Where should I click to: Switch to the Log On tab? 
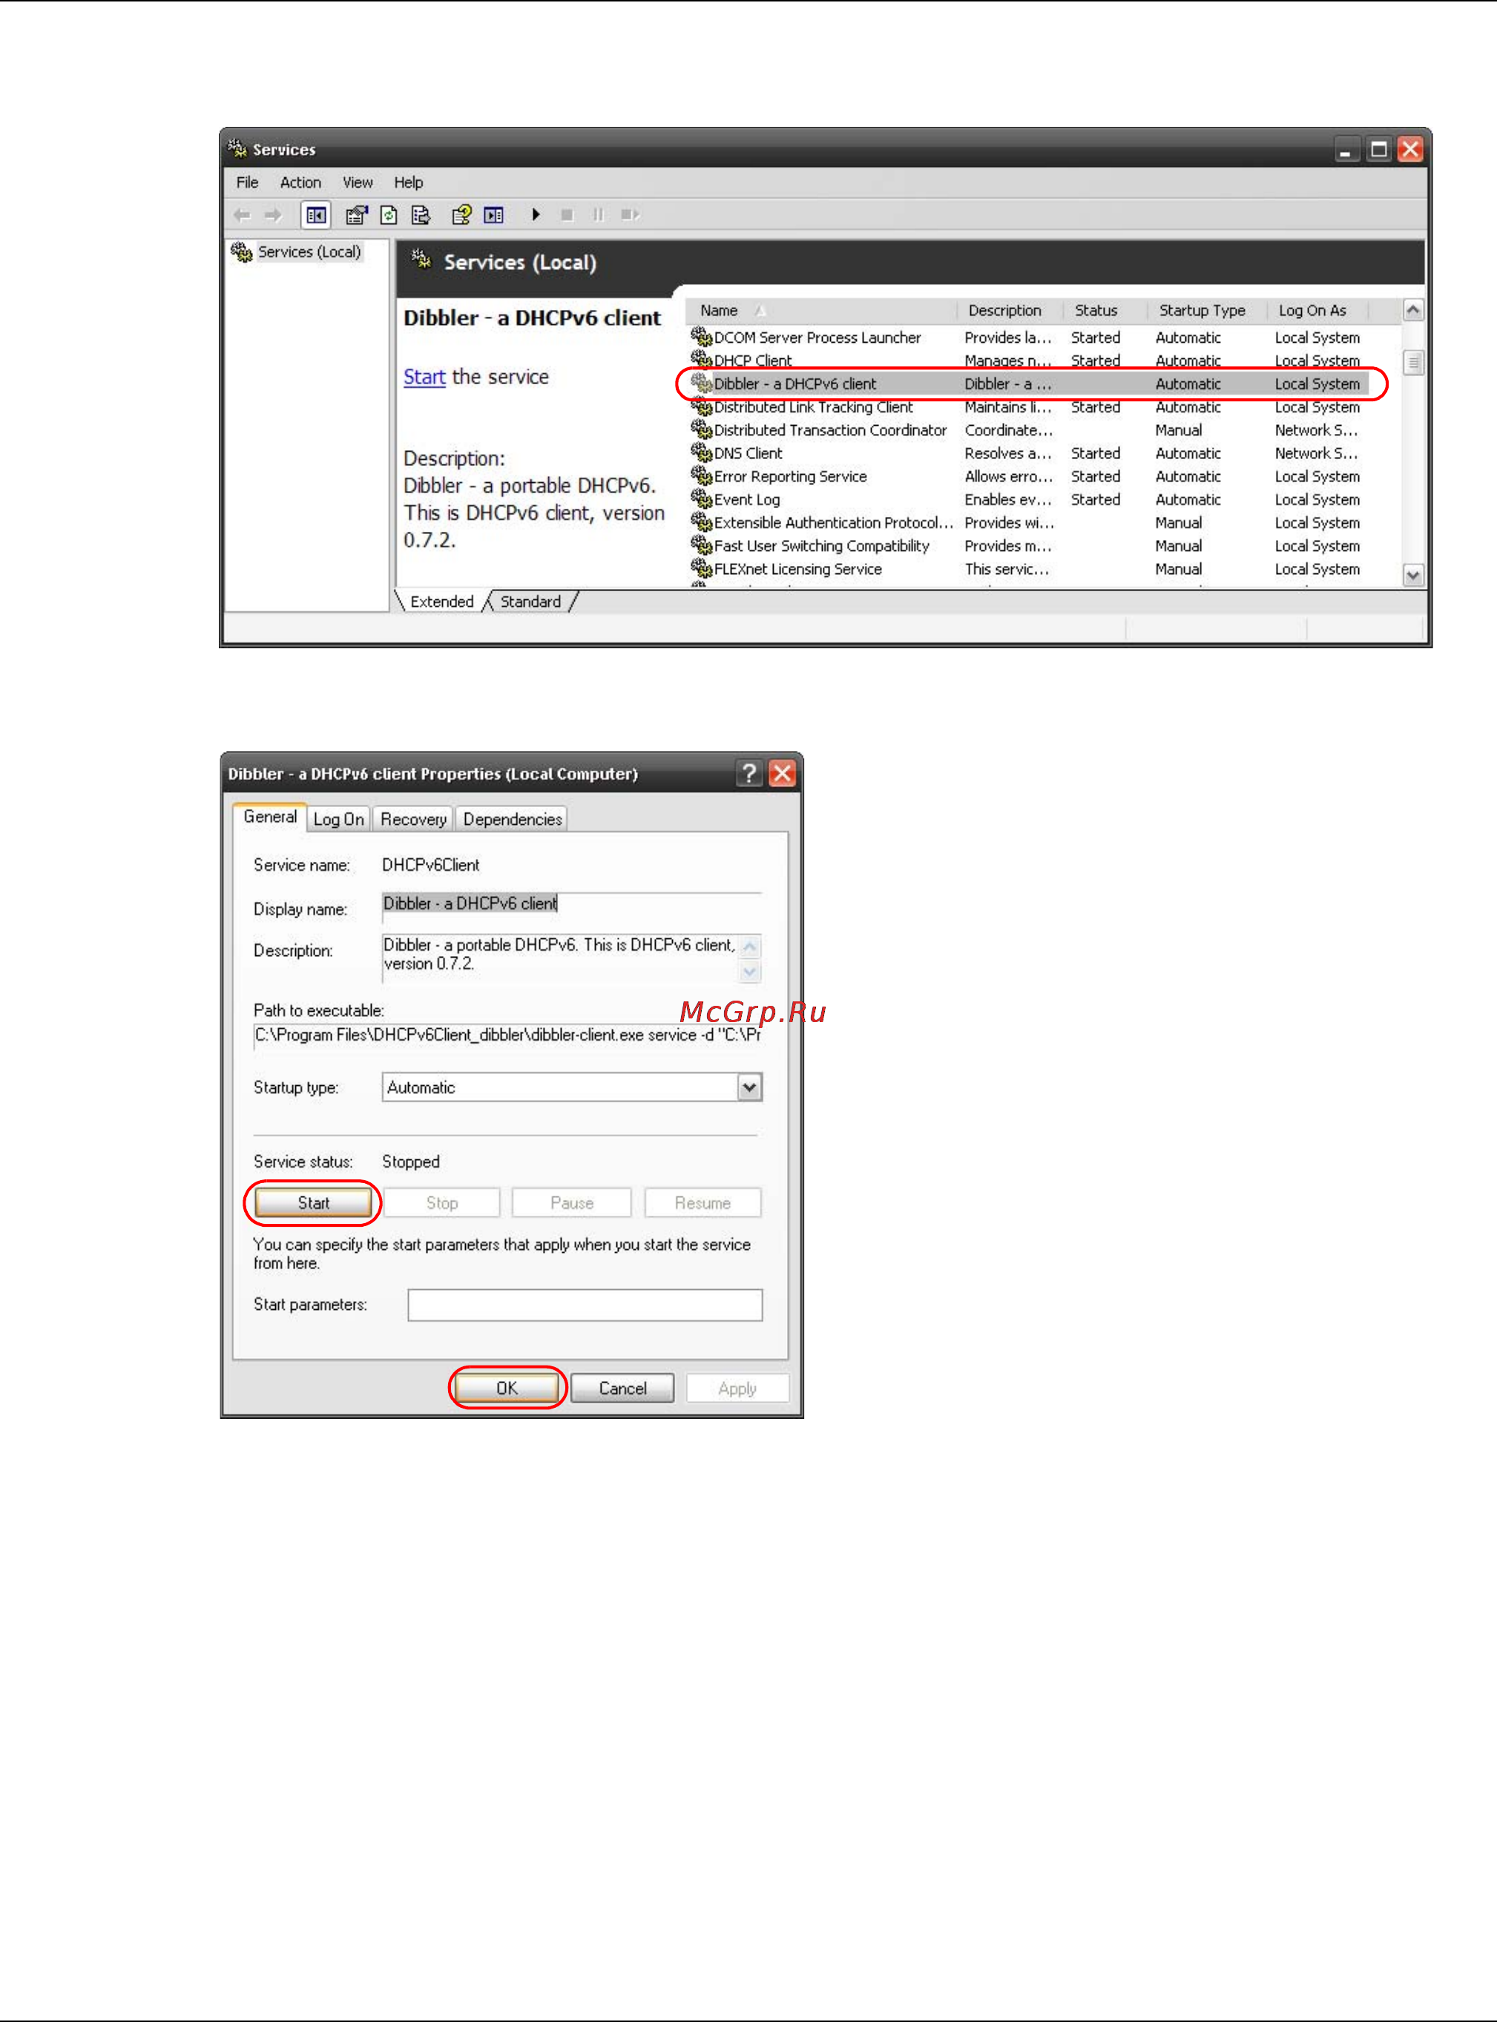click(x=339, y=819)
